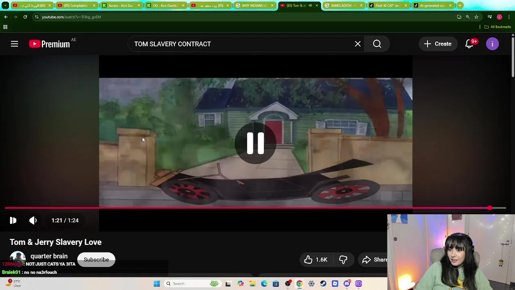Open weather widget showing 27°C Clear

coord(12,284)
